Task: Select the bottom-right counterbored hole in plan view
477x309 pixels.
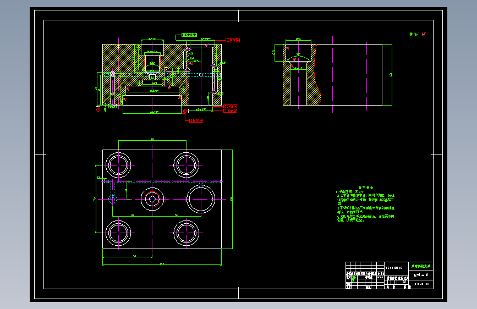Action: click(x=186, y=233)
